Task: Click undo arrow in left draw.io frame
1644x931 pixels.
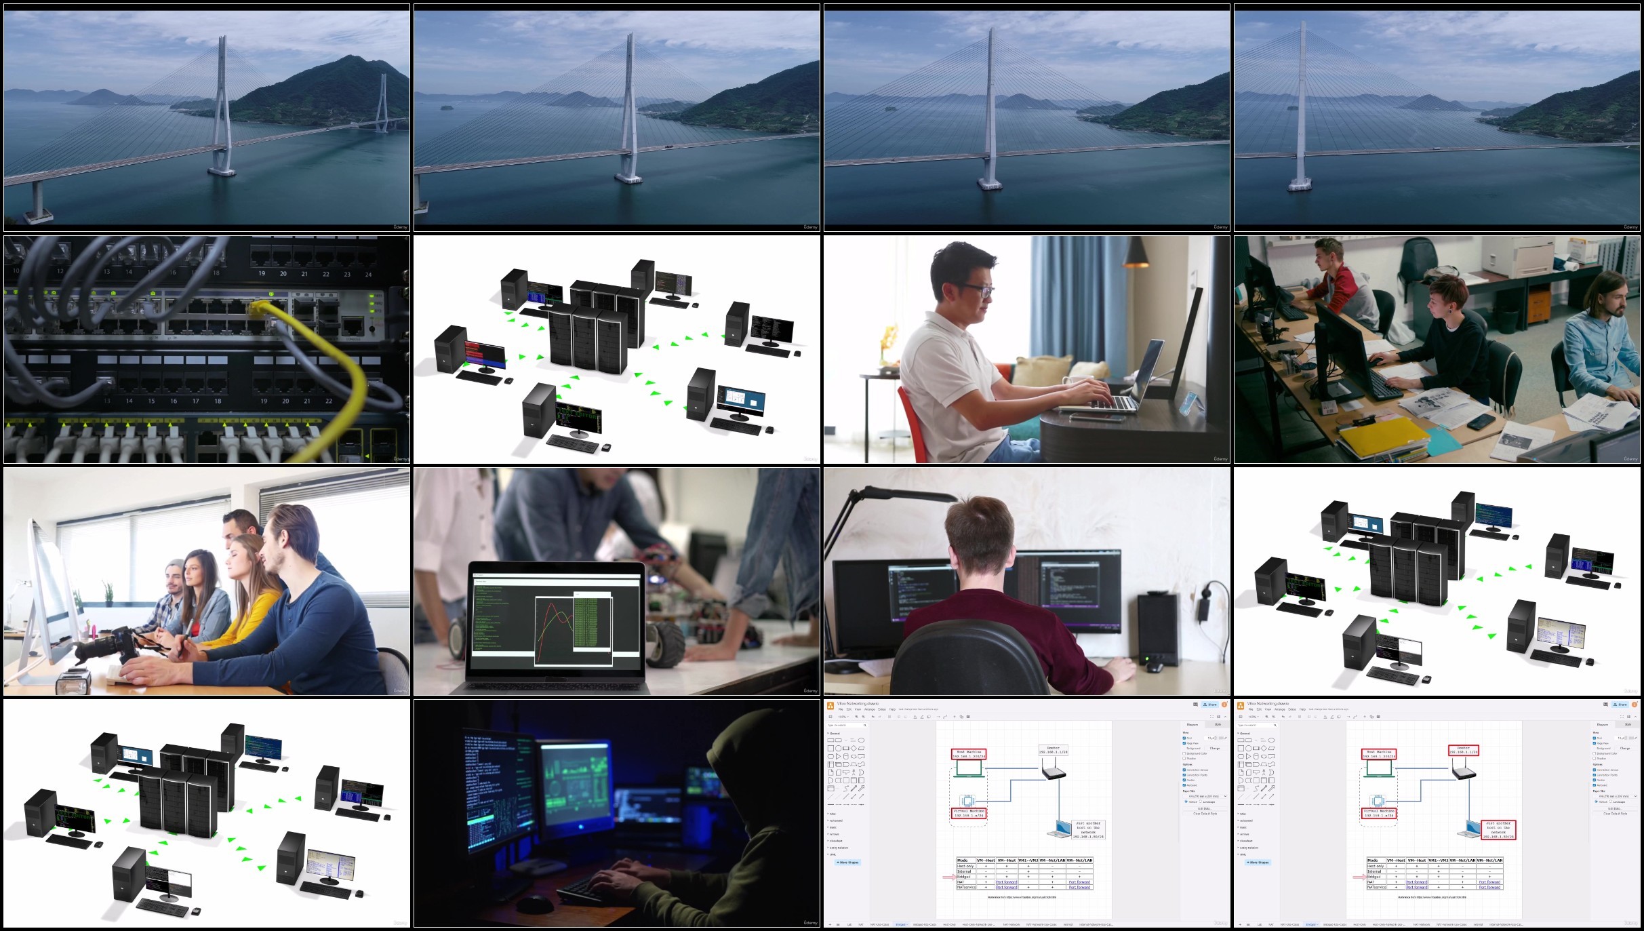Action: point(873,717)
